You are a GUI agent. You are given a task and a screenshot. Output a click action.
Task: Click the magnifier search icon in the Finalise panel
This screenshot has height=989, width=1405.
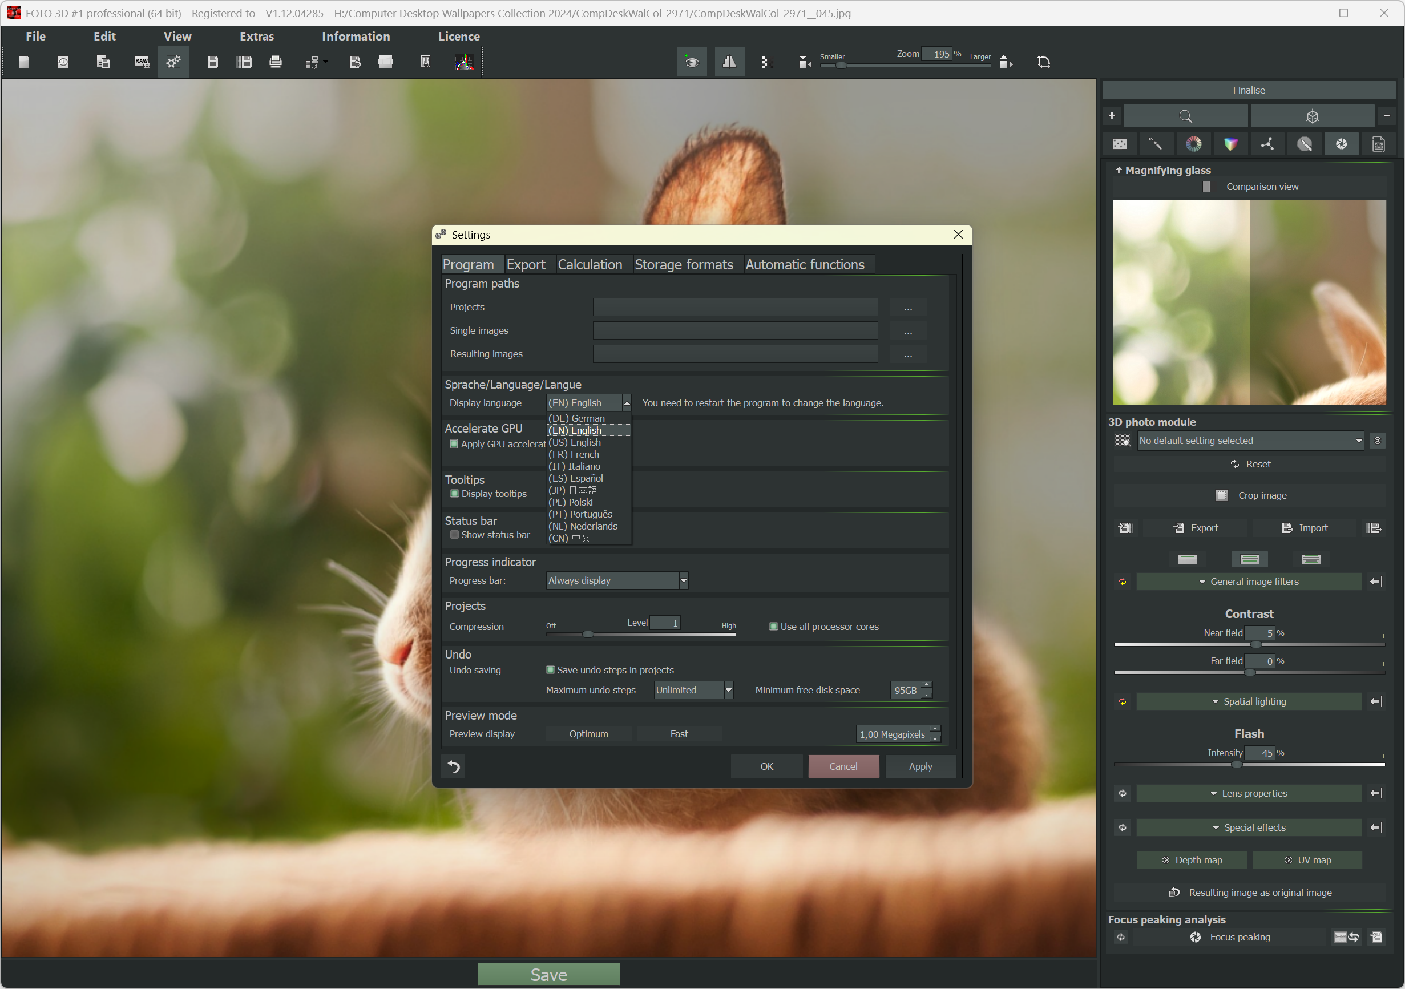[1185, 116]
